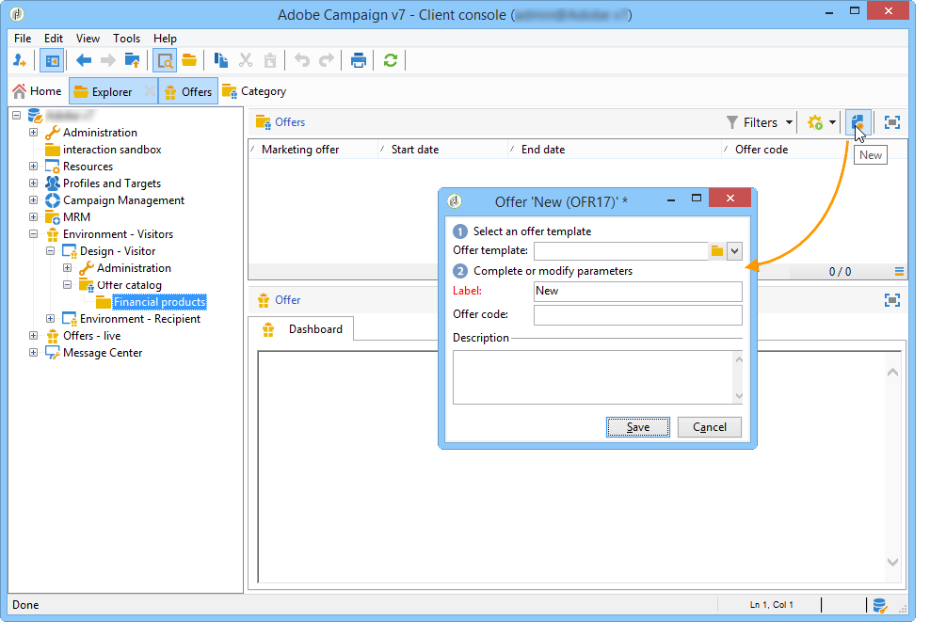Expand the Resources tree node
This screenshot has height=637, width=930.
(33, 166)
